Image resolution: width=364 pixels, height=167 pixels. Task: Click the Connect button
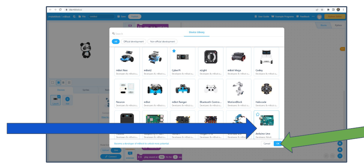coord(111,156)
